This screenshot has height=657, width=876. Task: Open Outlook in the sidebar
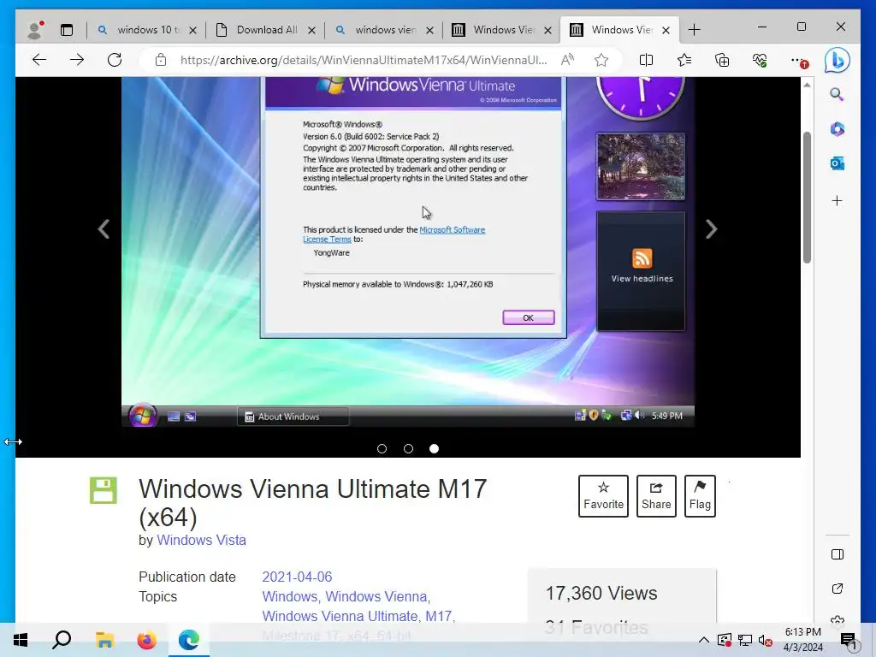tap(837, 163)
